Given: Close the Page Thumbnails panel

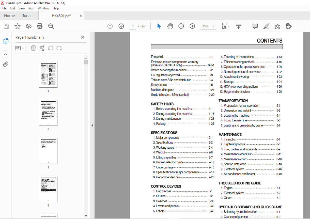Looking at the screenshot, I should [83, 37].
